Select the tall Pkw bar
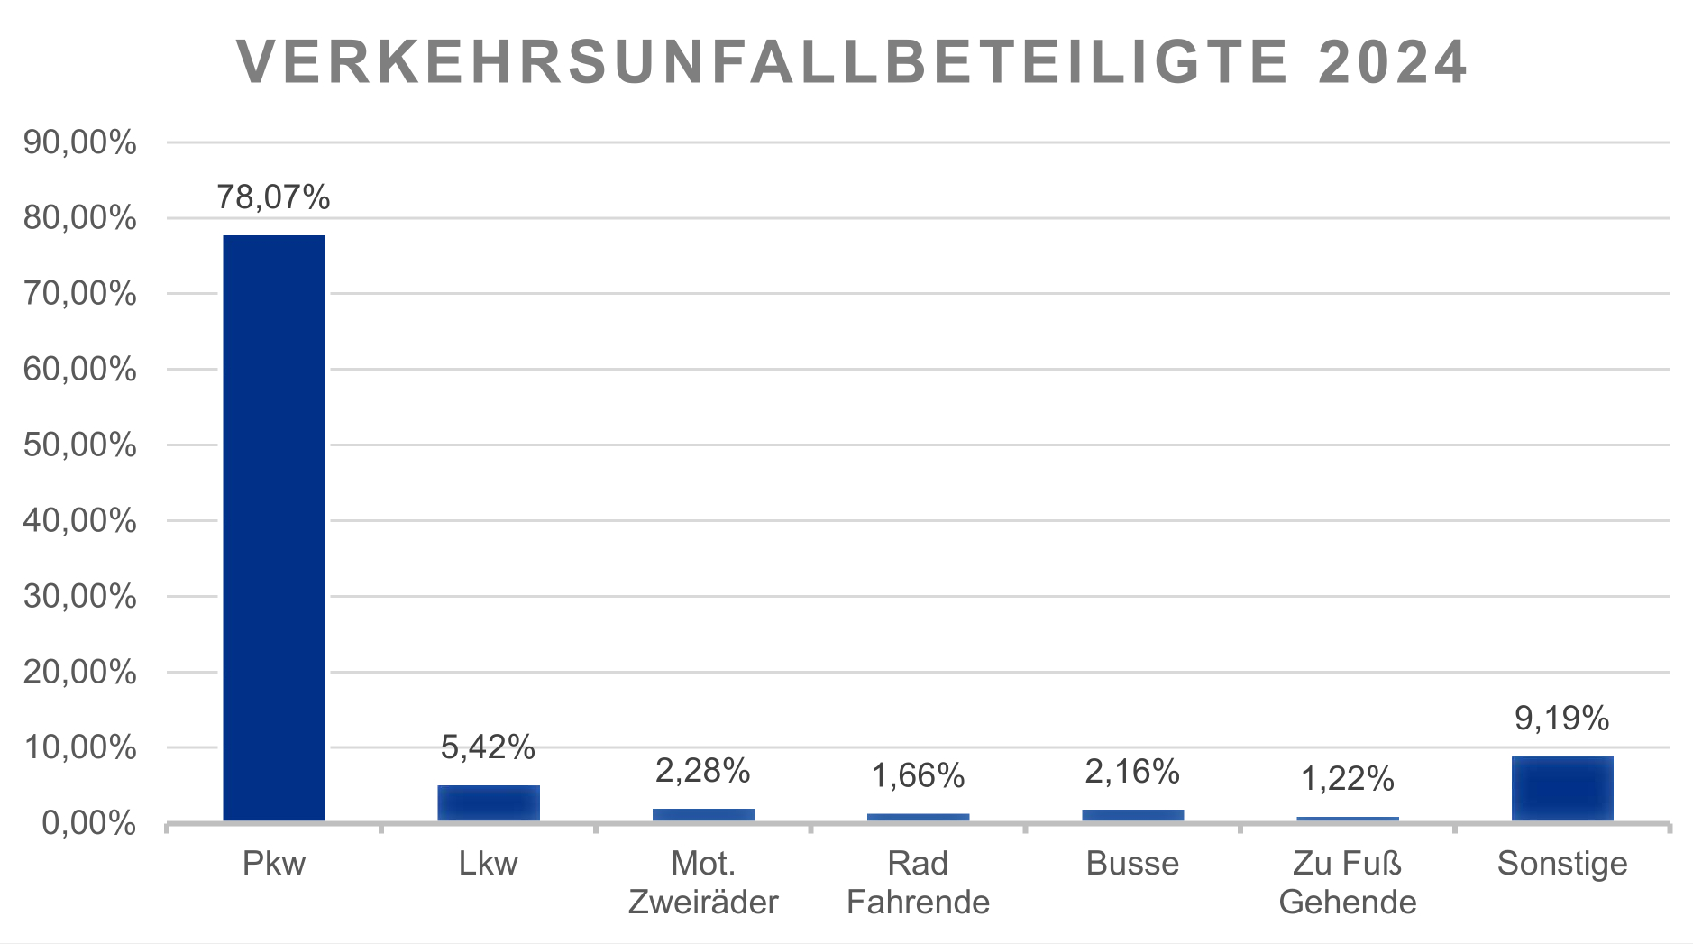The width and height of the screenshot is (1693, 944). pos(274,527)
